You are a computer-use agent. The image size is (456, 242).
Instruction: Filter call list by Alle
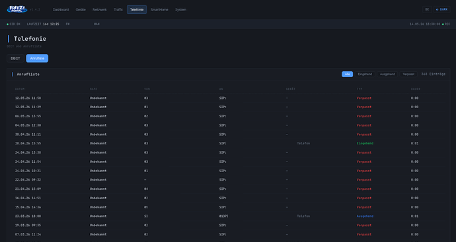(x=347, y=75)
